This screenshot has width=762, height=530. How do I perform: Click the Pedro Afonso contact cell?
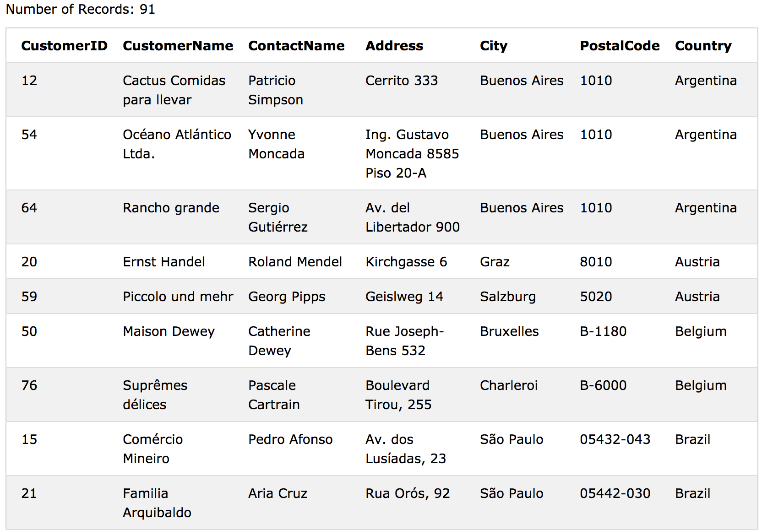coord(290,439)
